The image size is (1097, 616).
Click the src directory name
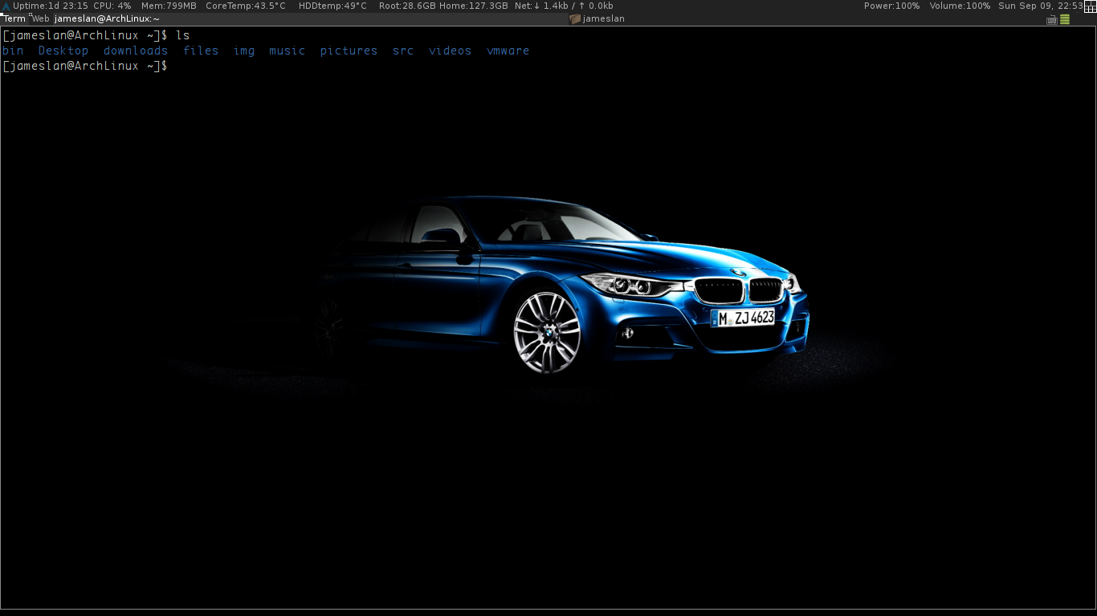(403, 51)
